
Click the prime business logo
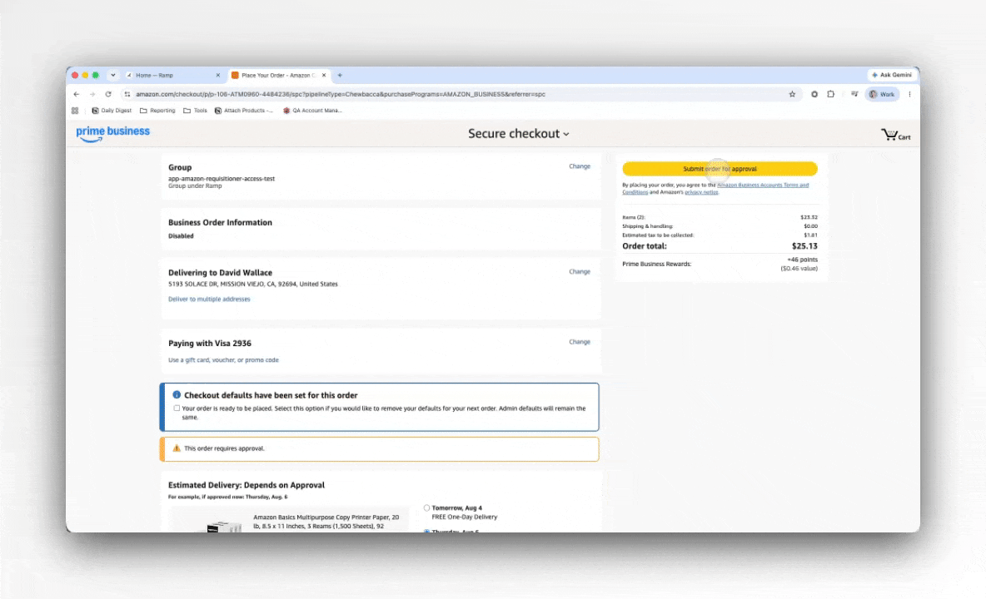[x=112, y=134]
